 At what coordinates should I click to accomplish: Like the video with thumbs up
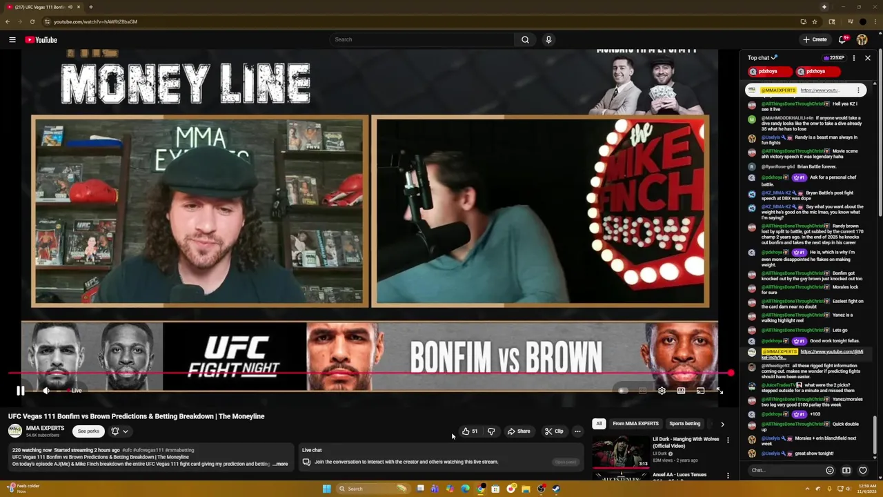[470, 431]
